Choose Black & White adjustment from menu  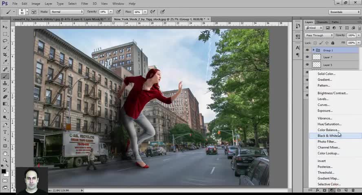[x=329, y=136]
